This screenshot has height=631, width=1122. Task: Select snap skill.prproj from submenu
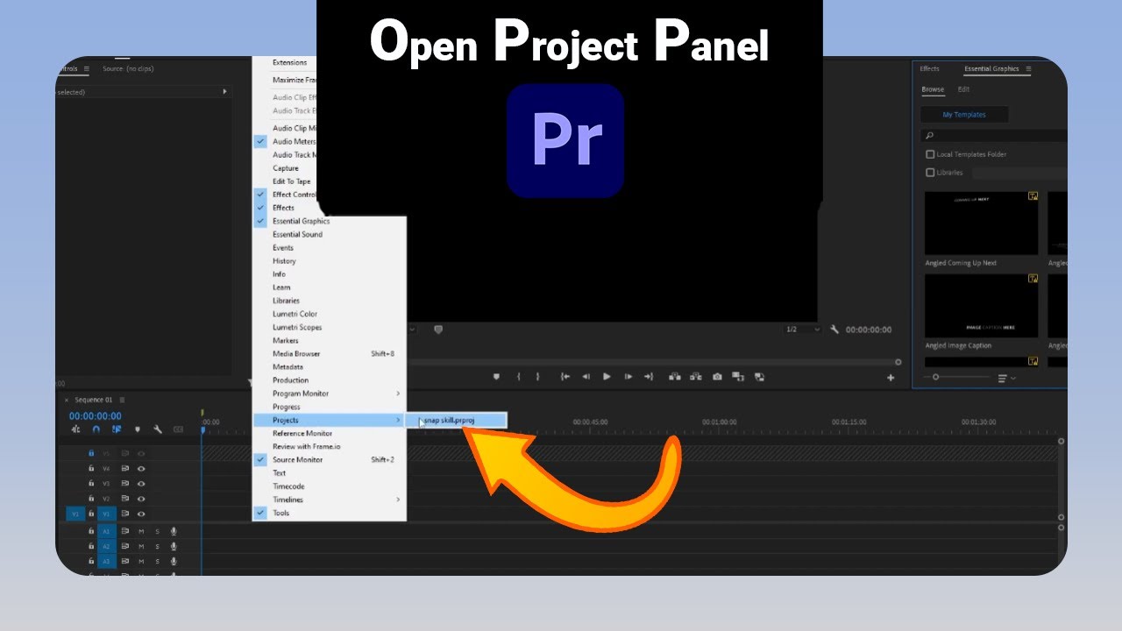coord(456,421)
